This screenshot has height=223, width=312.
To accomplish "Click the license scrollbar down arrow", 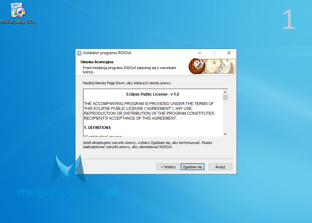I will (225, 134).
